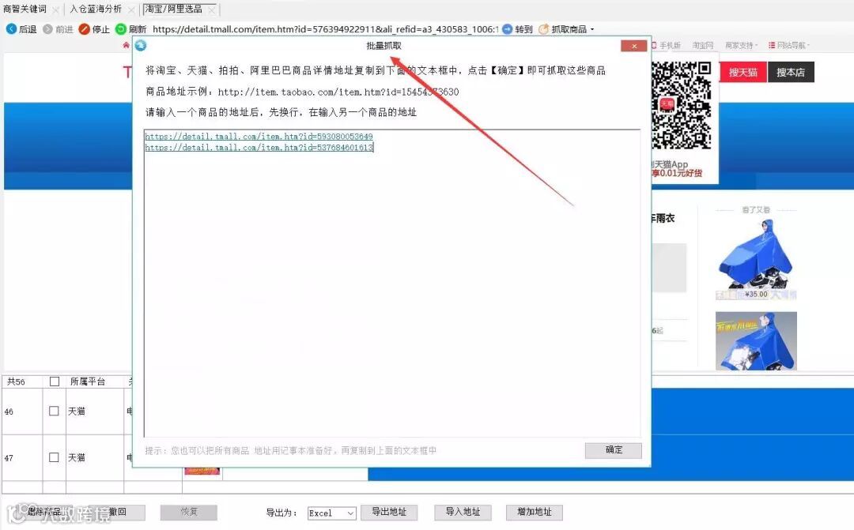Click the 搜本店 search button
The height and width of the screenshot is (530, 854).
[x=791, y=72]
